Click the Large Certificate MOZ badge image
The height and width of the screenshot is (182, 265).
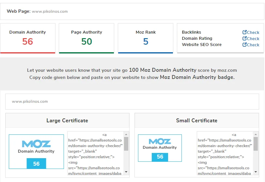(x=36, y=152)
